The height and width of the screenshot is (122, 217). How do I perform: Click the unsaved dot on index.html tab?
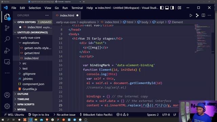[77, 15]
